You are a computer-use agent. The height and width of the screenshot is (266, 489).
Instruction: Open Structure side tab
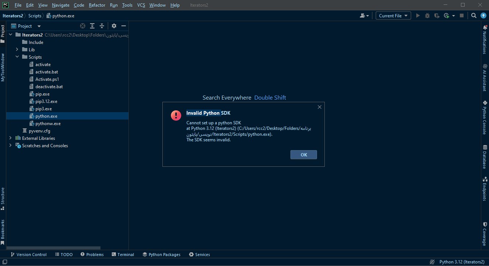click(x=3, y=198)
